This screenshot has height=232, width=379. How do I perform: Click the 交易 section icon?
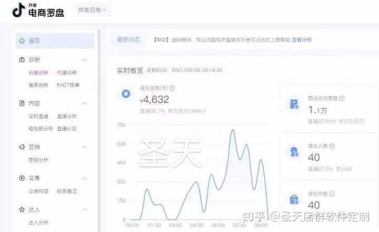tap(22, 178)
